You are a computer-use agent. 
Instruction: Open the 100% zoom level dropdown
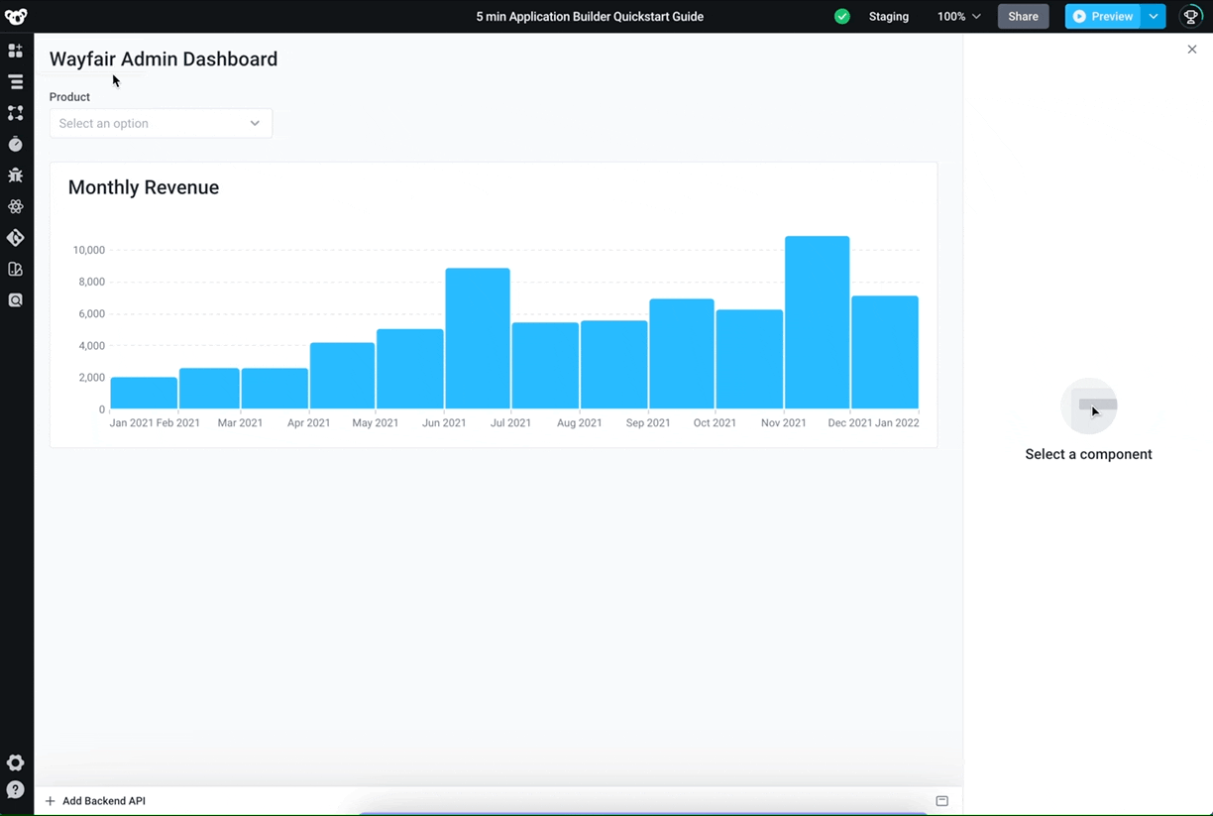958,17
